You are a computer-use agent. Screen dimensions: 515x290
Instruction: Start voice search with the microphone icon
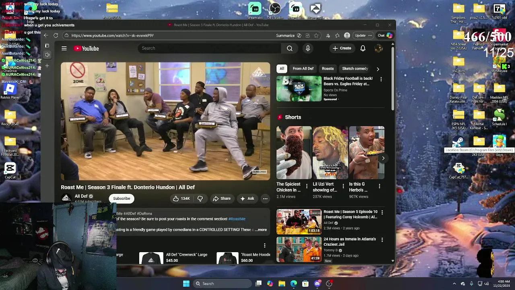pos(308,48)
